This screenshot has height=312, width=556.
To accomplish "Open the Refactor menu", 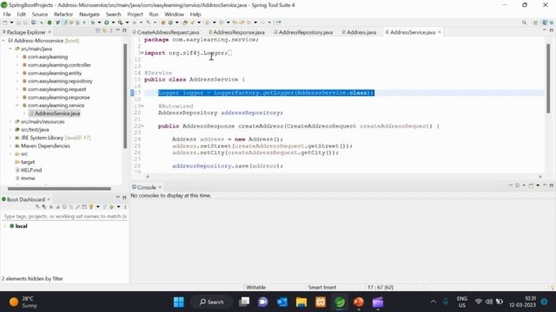I will 63,14.
